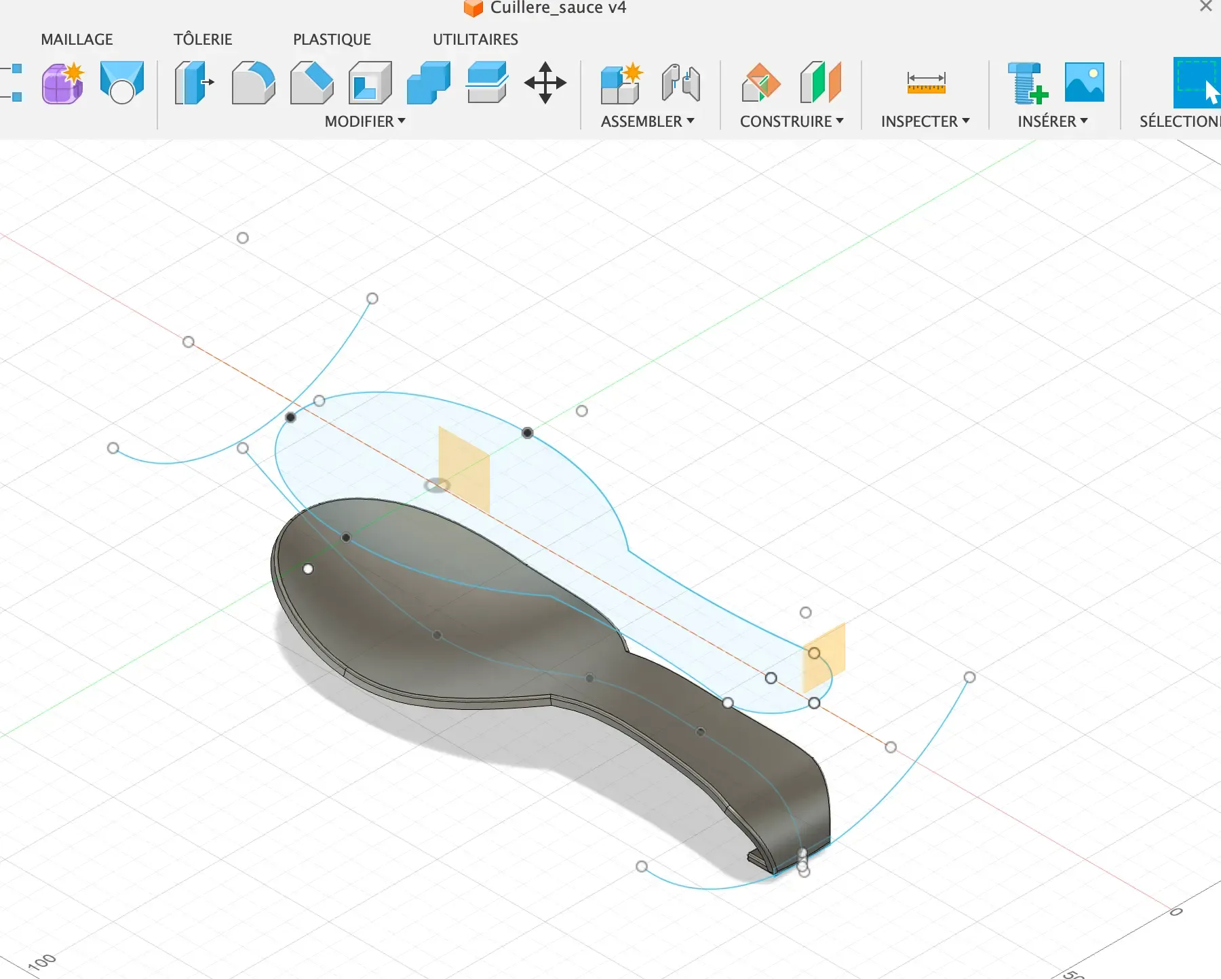Select the Offset Face tool
Screen dimensions: 1221x979
487,83
